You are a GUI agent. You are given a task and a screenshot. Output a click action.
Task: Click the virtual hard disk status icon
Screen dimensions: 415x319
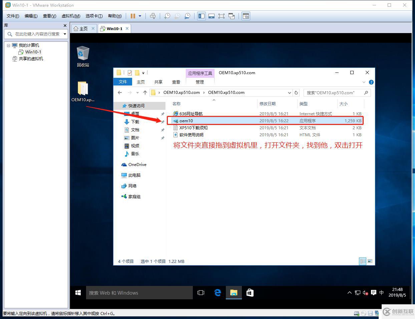[357, 313]
